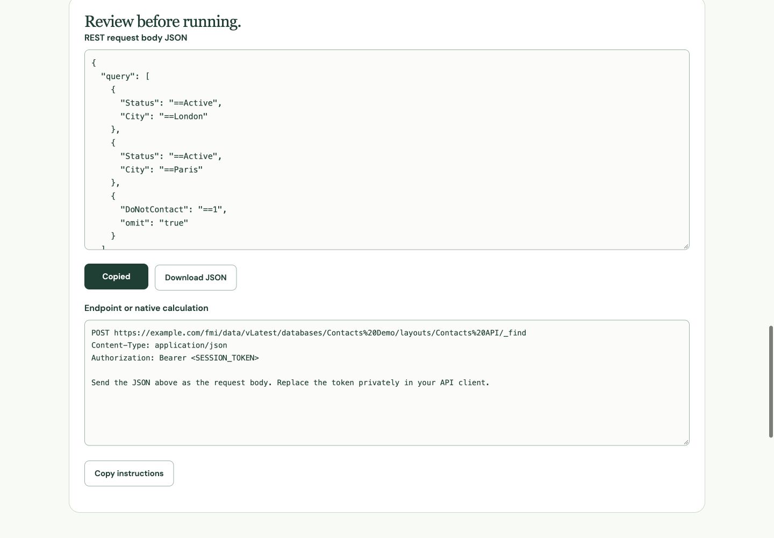Click the Copied button

pyautogui.click(x=116, y=277)
